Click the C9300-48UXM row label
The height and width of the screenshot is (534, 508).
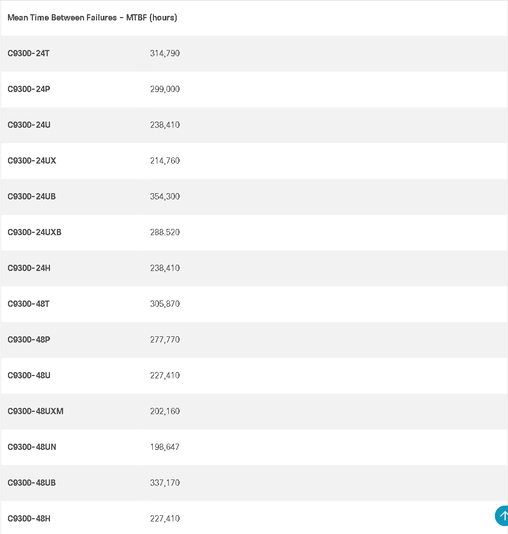pos(35,411)
